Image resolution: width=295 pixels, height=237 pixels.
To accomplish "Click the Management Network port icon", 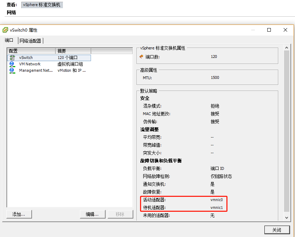I will pyautogui.click(x=12, y=71).
